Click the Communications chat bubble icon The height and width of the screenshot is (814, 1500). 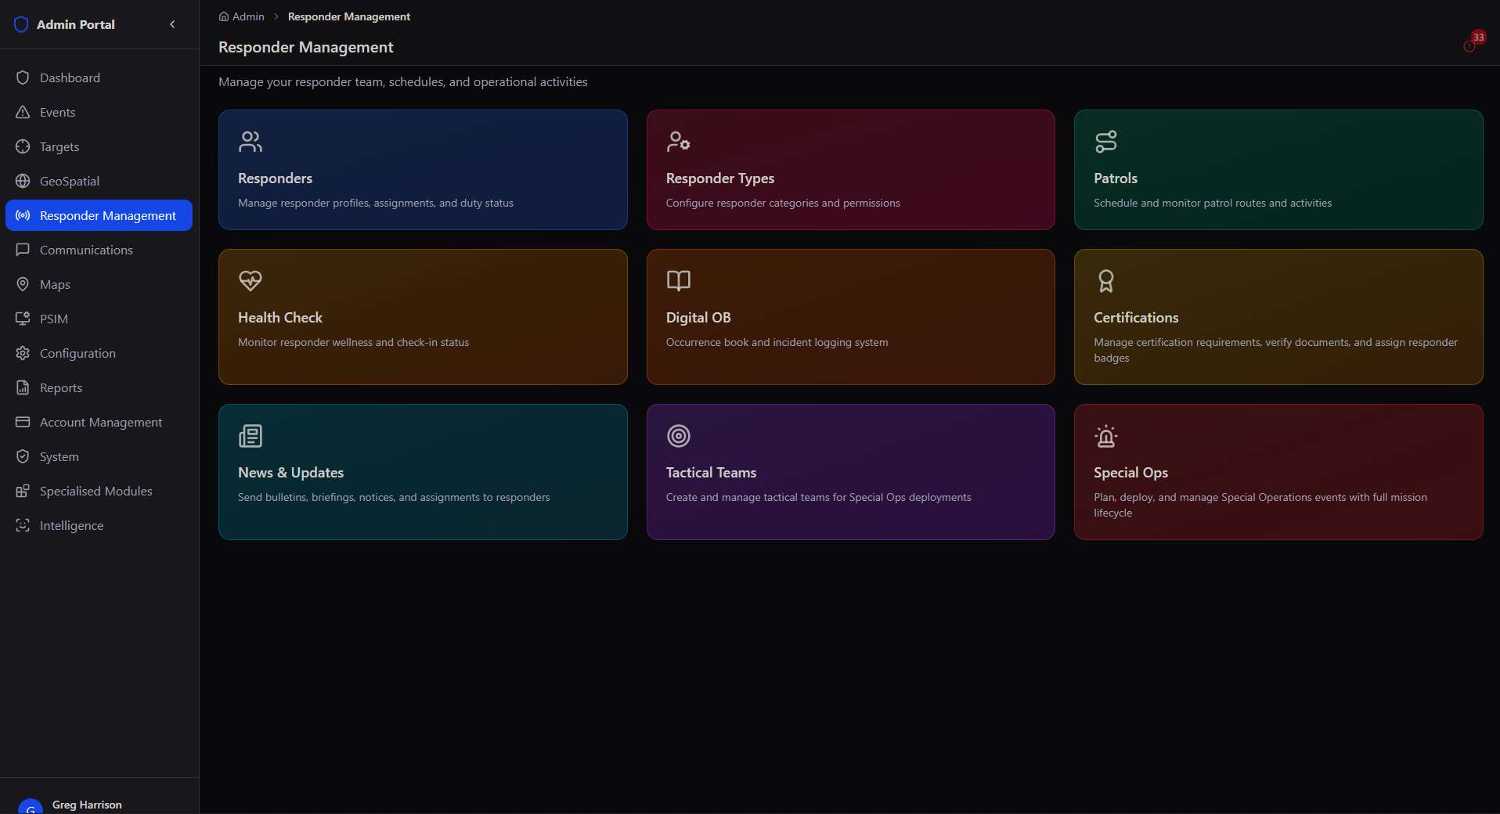23,250
